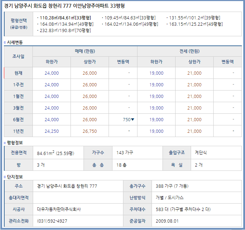245x230 pixels.
Task: Click 26,000 매매 상한가 in 현재 row
Action: (x=90, y=73)
